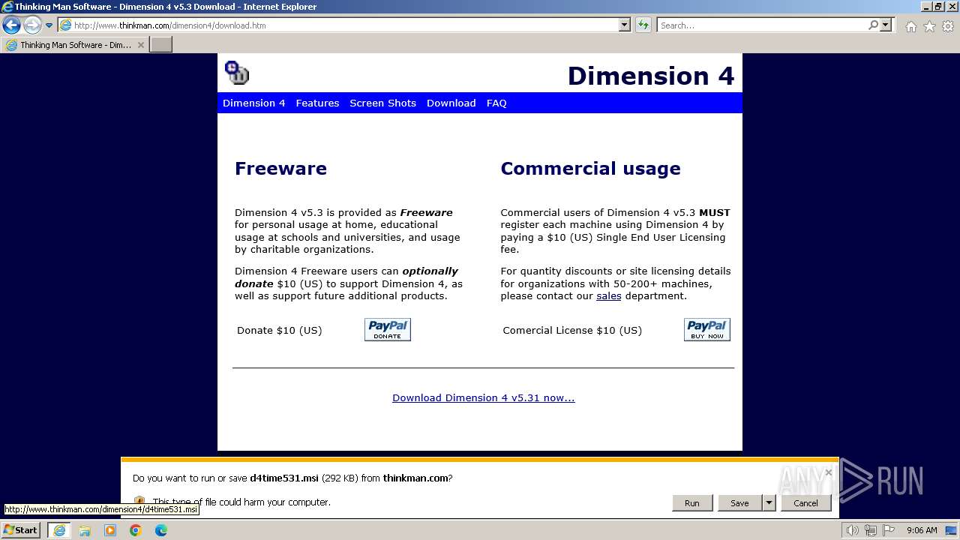Screen dimensions: 960x540
Task: Click the Freeware heading
Action: [280, 169]
